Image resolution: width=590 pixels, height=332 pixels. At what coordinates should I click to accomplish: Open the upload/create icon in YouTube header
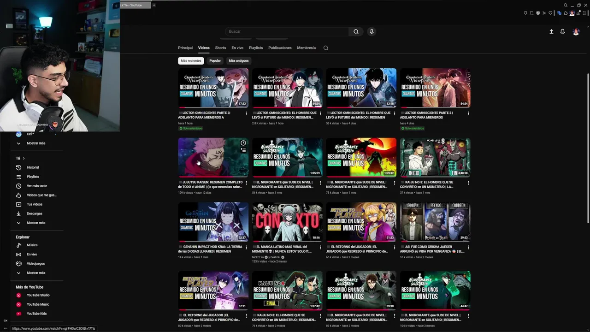[551, 31]
